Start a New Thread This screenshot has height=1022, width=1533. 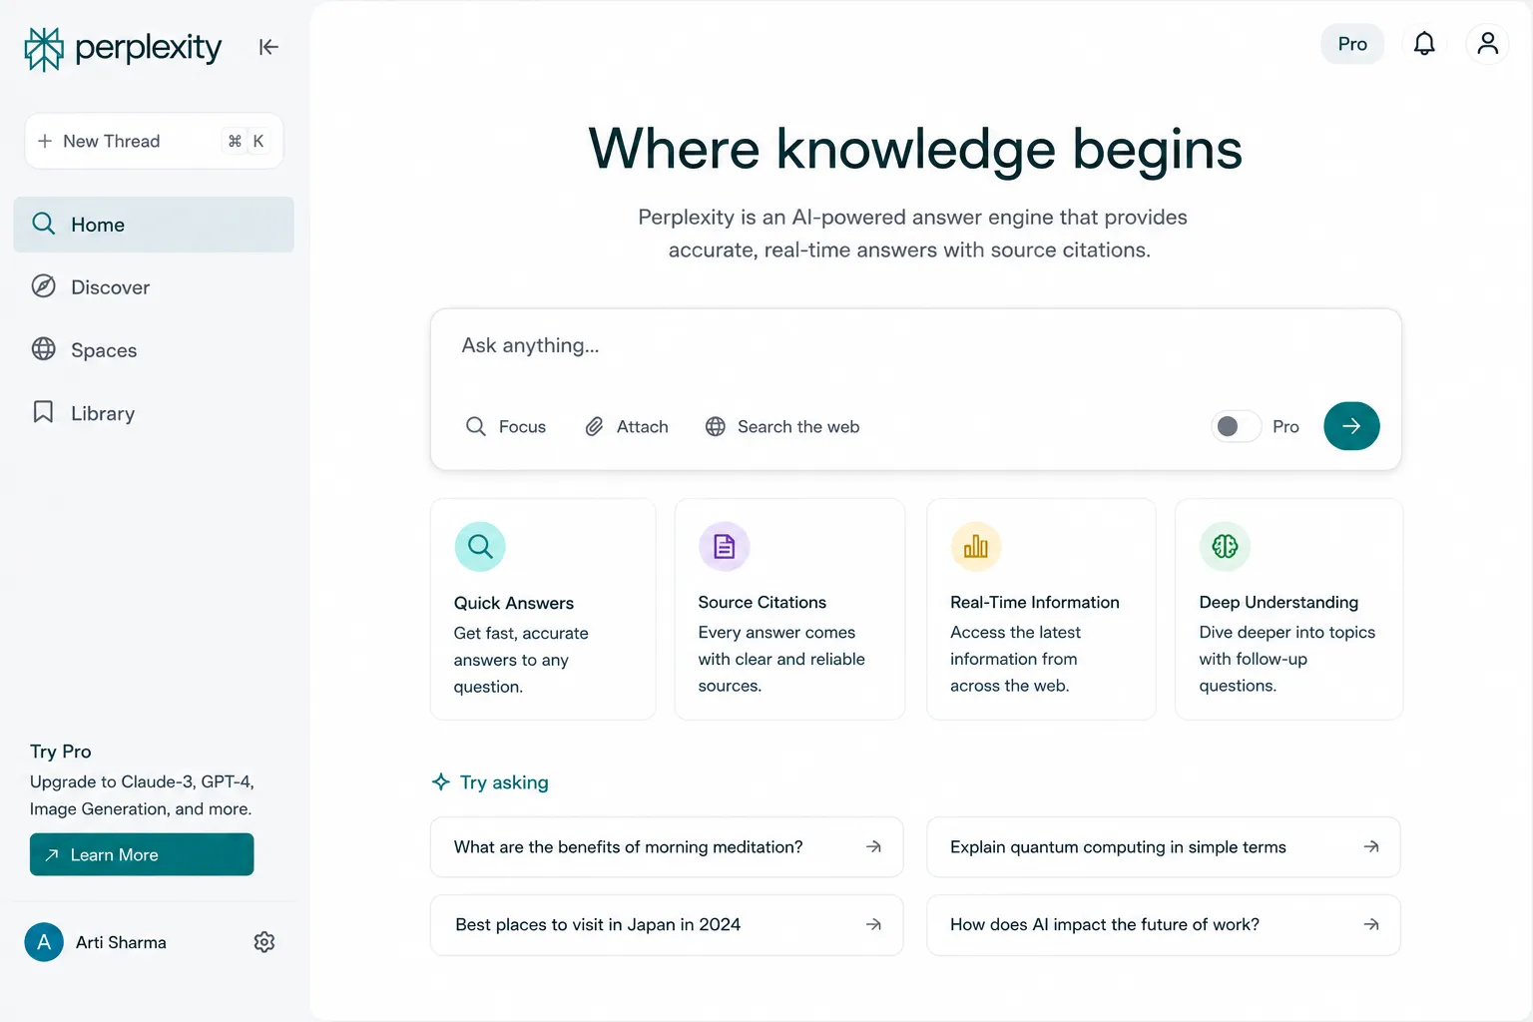coord(154,141)
